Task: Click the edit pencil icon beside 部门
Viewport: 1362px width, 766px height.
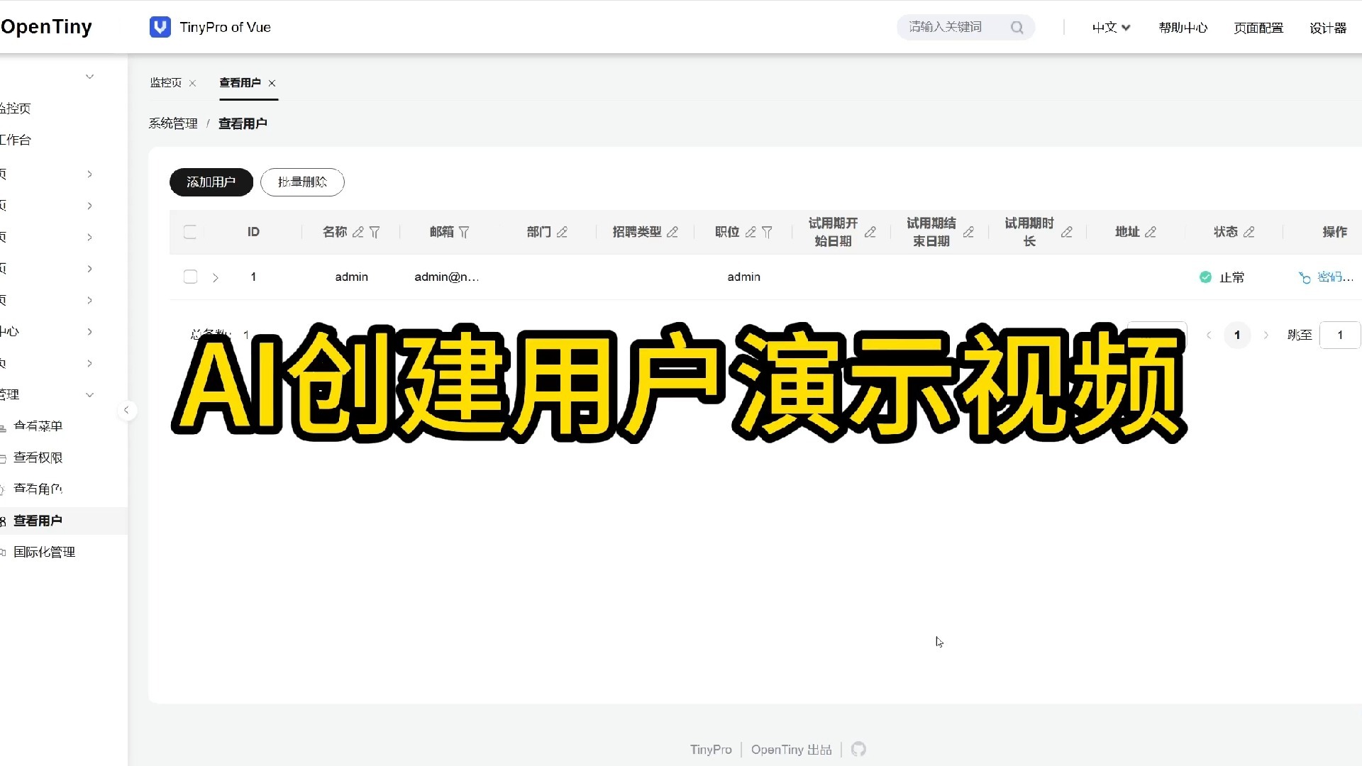Action: click(562, 232)
